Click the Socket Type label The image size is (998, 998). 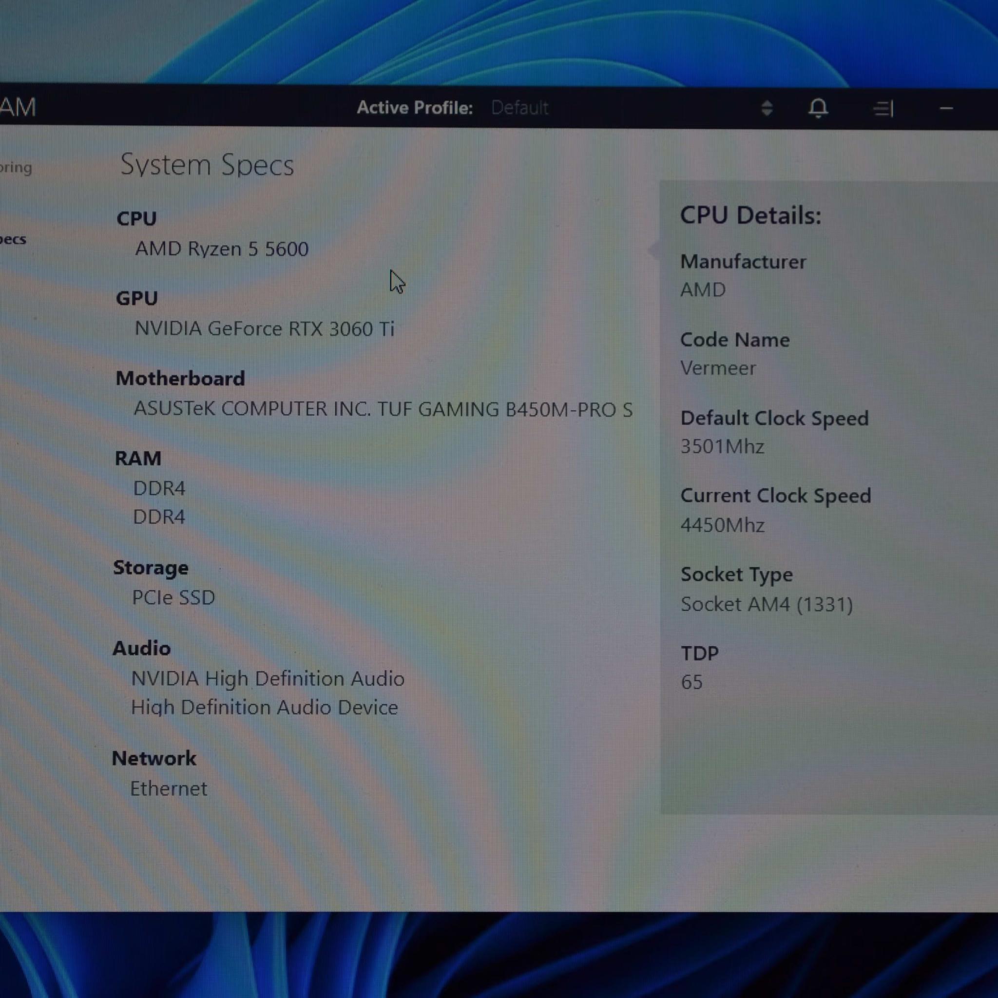pos(737,575)
